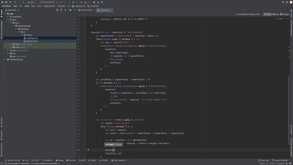Open the SDK Manager toolbar icon
The width and height of the screenshot is (293, 165).
tap(102, 2)
